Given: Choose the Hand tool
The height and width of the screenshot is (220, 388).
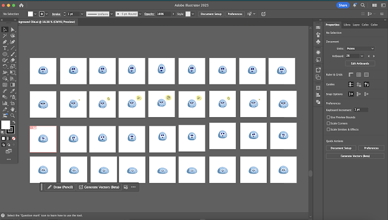Looking at the screenshot, I should [x=13, y=109].
